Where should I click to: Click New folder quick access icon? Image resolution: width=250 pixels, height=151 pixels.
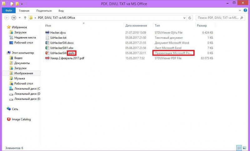point(17,3)
